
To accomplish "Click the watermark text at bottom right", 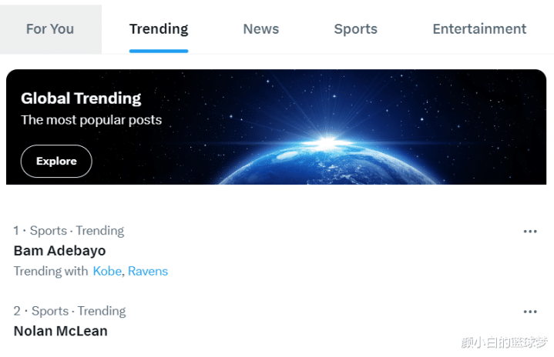I will point(505,342).
